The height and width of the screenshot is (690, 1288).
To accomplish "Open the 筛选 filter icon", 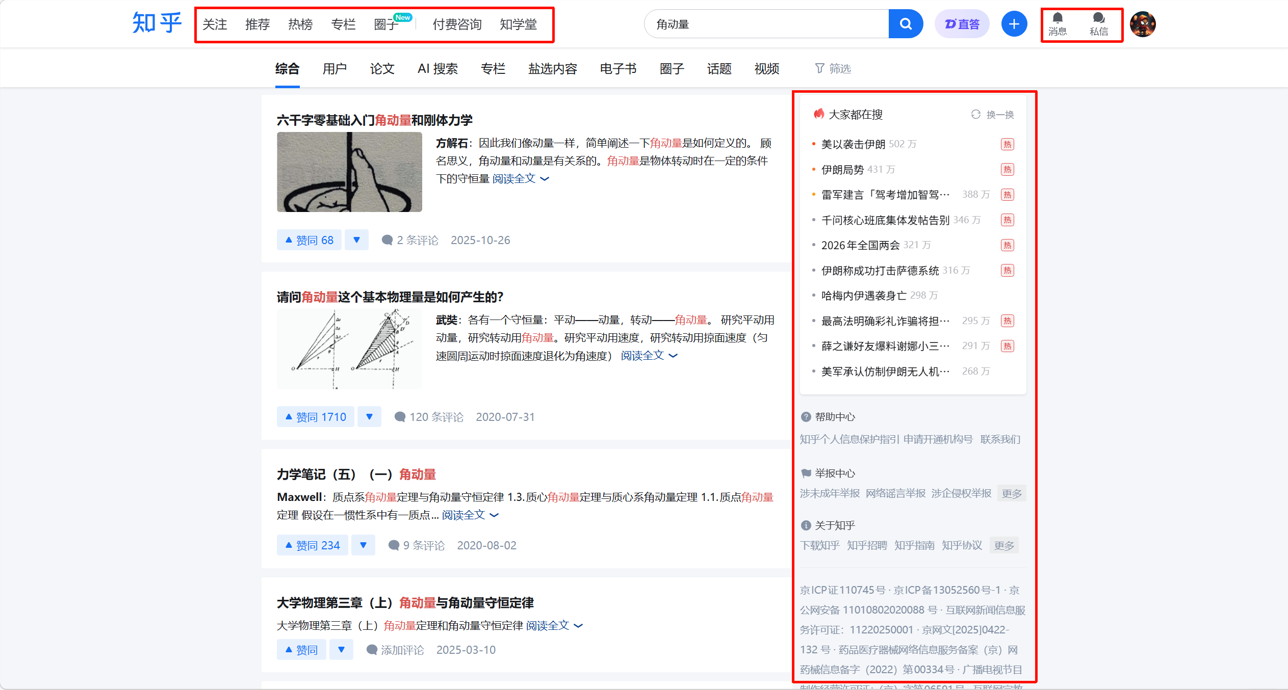I will (x=833, y=68).
